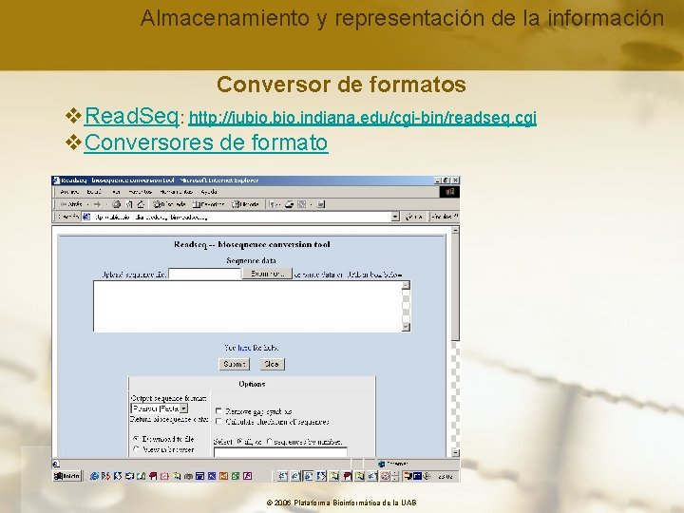
Task: Open the ReadSeq slide link
Action: [x=131, y=116]
